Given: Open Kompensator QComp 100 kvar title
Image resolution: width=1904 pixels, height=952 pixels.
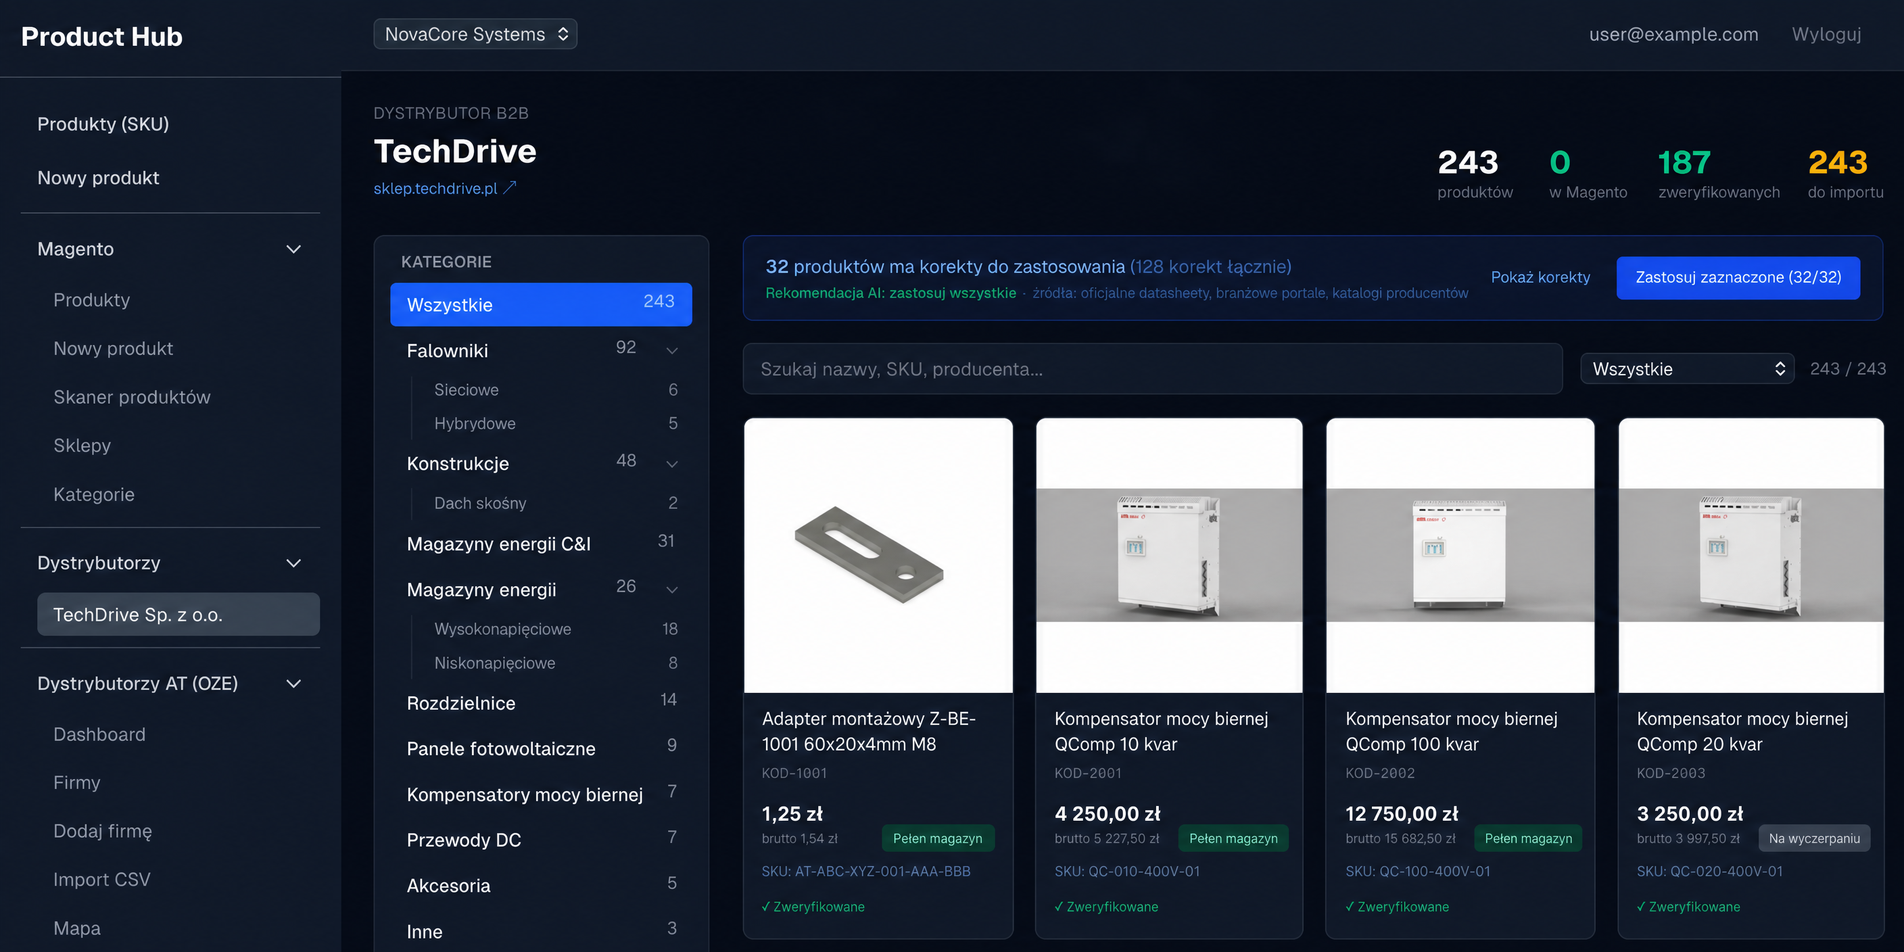Looking at the screenshot, I should click(x=1452, y=732).
